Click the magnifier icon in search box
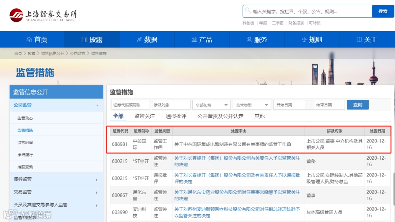 coord(248,11)
